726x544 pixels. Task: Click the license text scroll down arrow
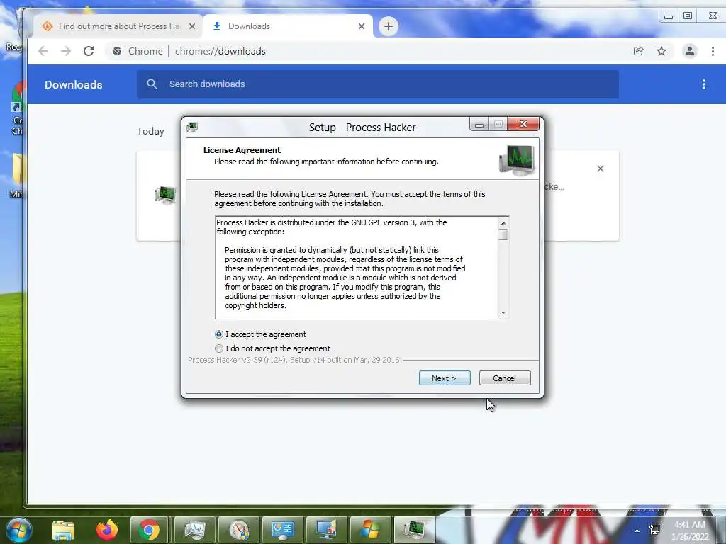[x=503, y=313]
